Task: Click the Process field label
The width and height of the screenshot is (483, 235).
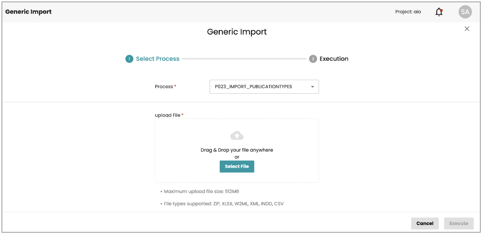Action: tap(164, 87)
